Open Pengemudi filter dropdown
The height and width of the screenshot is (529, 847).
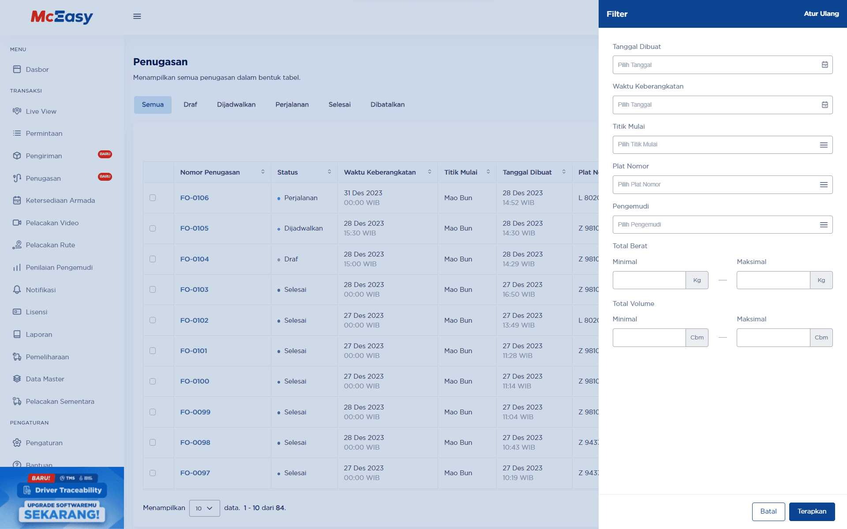click(x=723, y=224)
